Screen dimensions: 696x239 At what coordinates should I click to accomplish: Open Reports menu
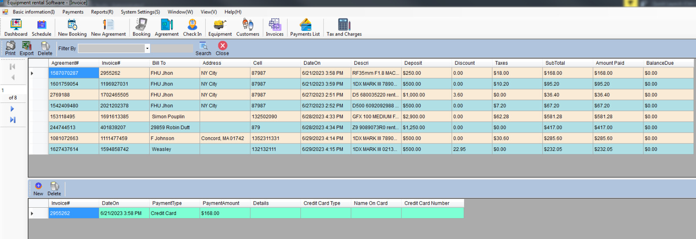(x=102, y=12)
